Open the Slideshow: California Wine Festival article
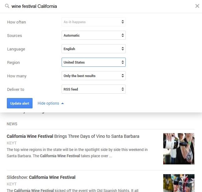This screenshot has width=202, height=192. 41,177
